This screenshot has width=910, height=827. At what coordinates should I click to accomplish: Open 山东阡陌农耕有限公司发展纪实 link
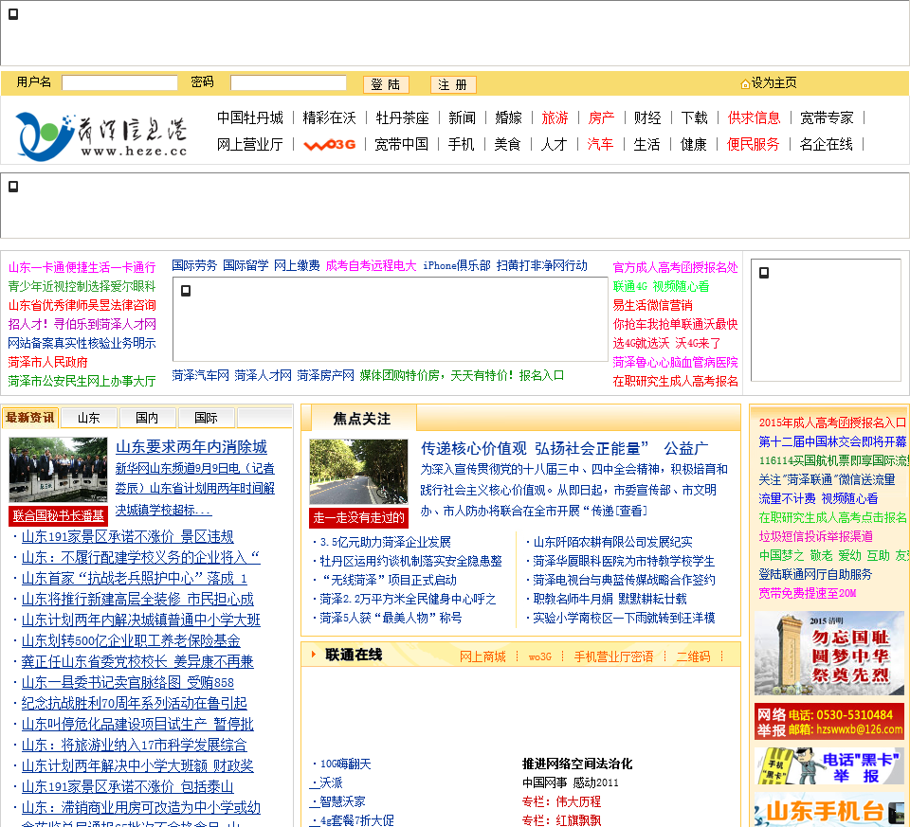(x=613, y=542)
